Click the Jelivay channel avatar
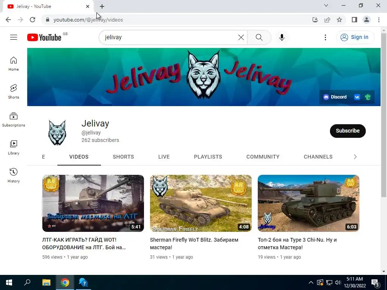 coord(57,133)
